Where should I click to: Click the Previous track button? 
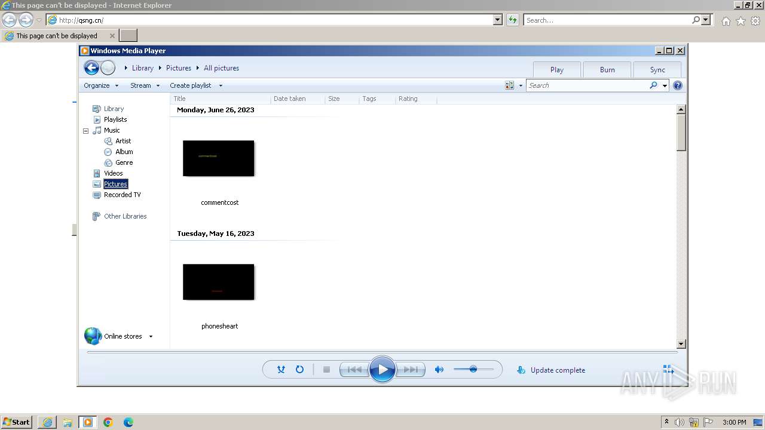[x=354, y=370]
